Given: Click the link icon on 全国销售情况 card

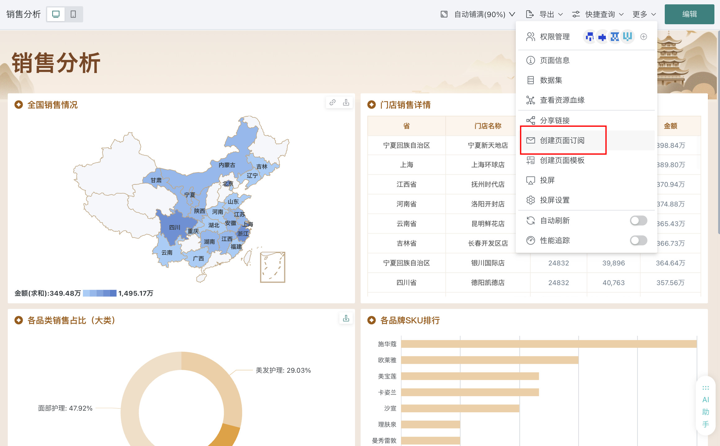Looking at the screenshot, I should (x=332, y=102).
